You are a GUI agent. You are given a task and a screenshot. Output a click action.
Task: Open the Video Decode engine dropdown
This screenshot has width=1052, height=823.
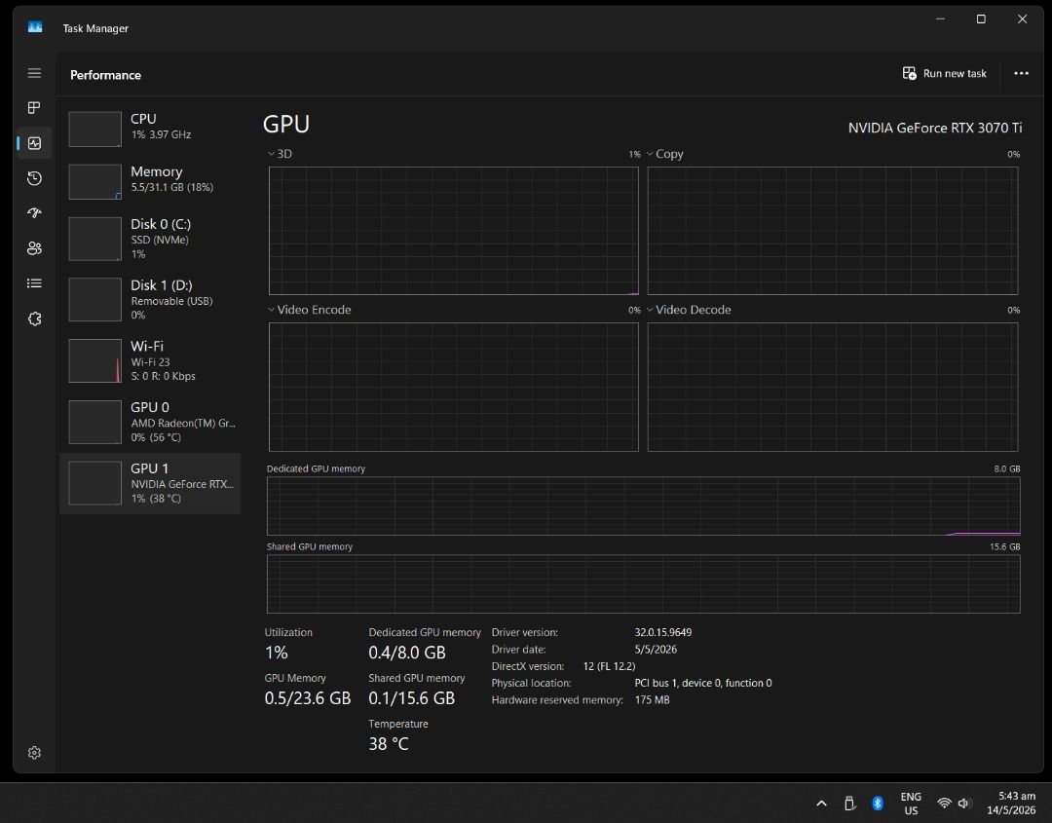click(689, 310)
